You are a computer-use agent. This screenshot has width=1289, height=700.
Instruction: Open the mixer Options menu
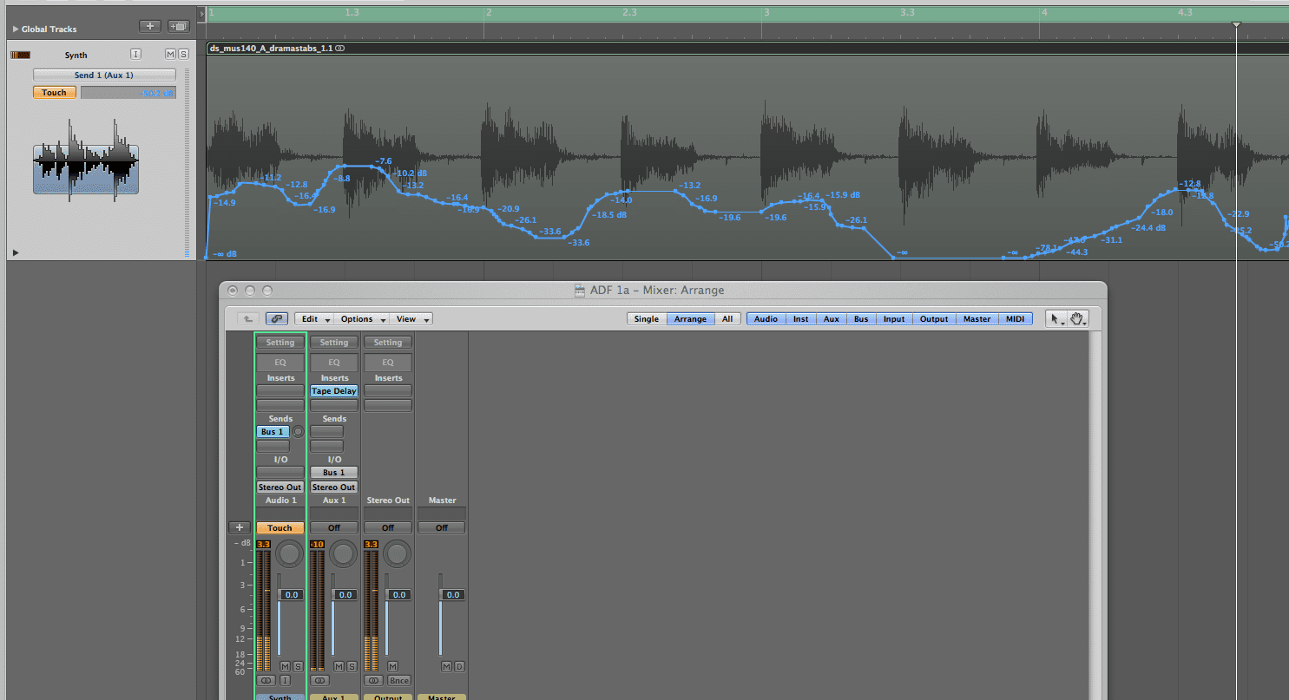pos(361,319)
